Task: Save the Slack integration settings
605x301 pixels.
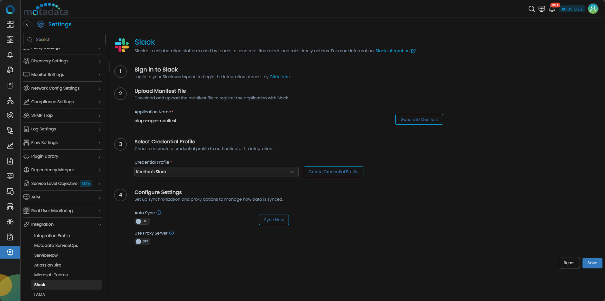Action: [x=592, y=263]
